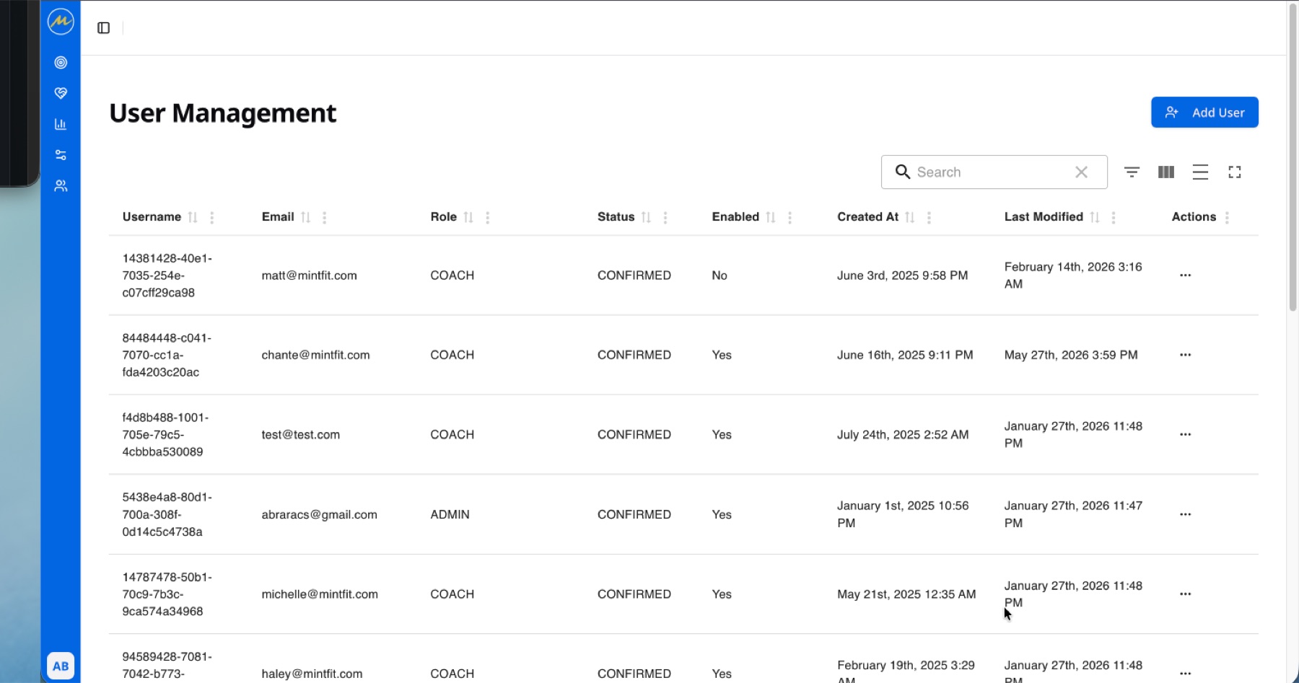Select username starting 5438e4a8-80d1

(x=167, y=514)
